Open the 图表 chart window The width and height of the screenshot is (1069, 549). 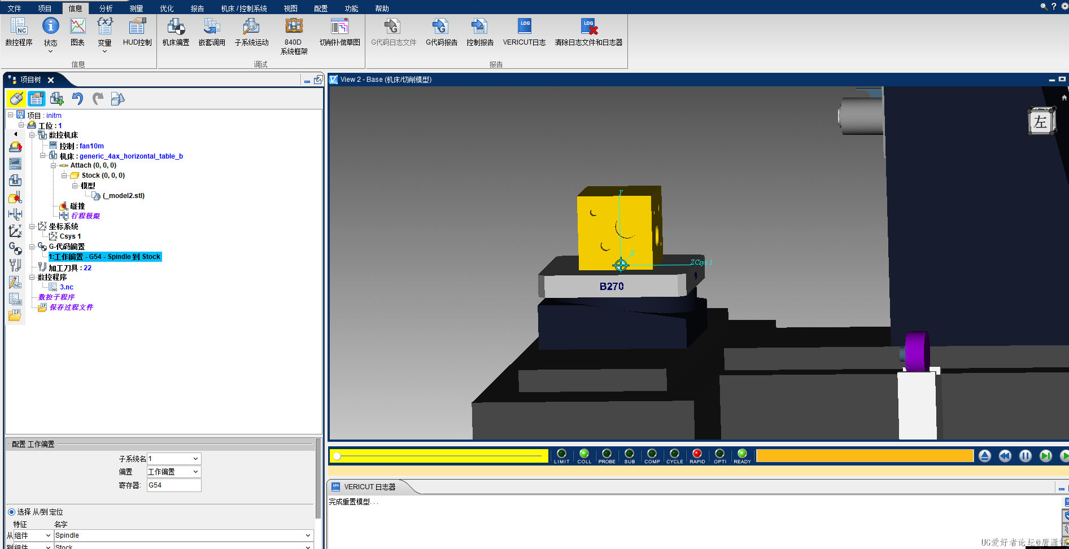pyautogui.click(x=77, y=32)
